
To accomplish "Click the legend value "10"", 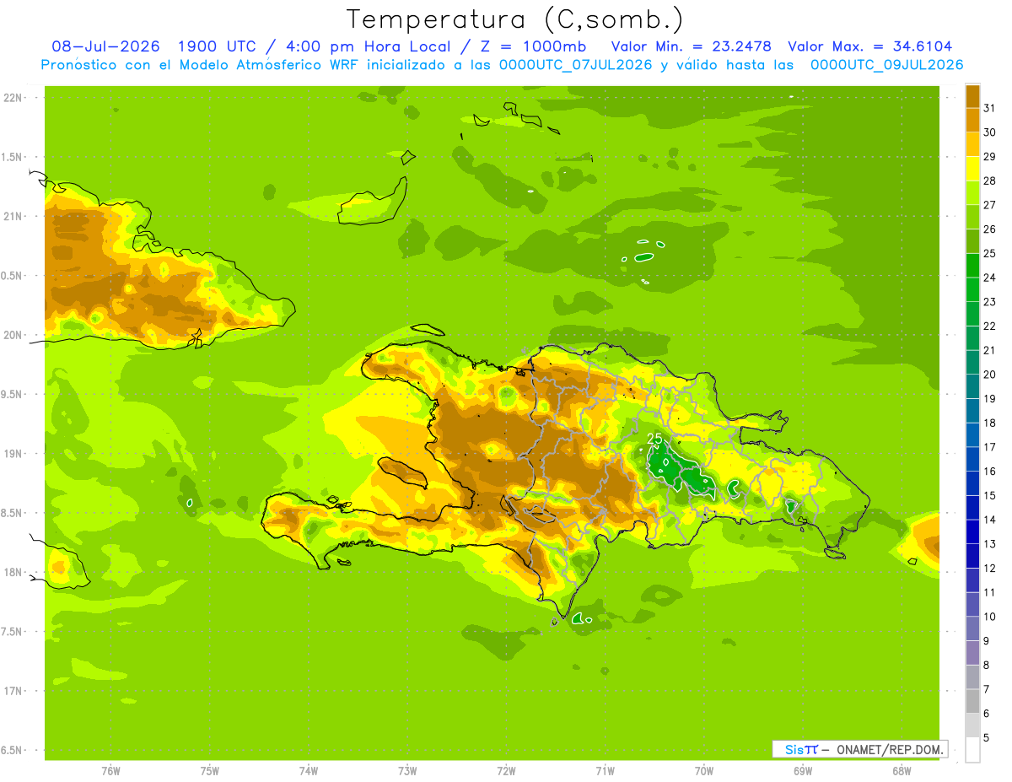I will point(990,617).
